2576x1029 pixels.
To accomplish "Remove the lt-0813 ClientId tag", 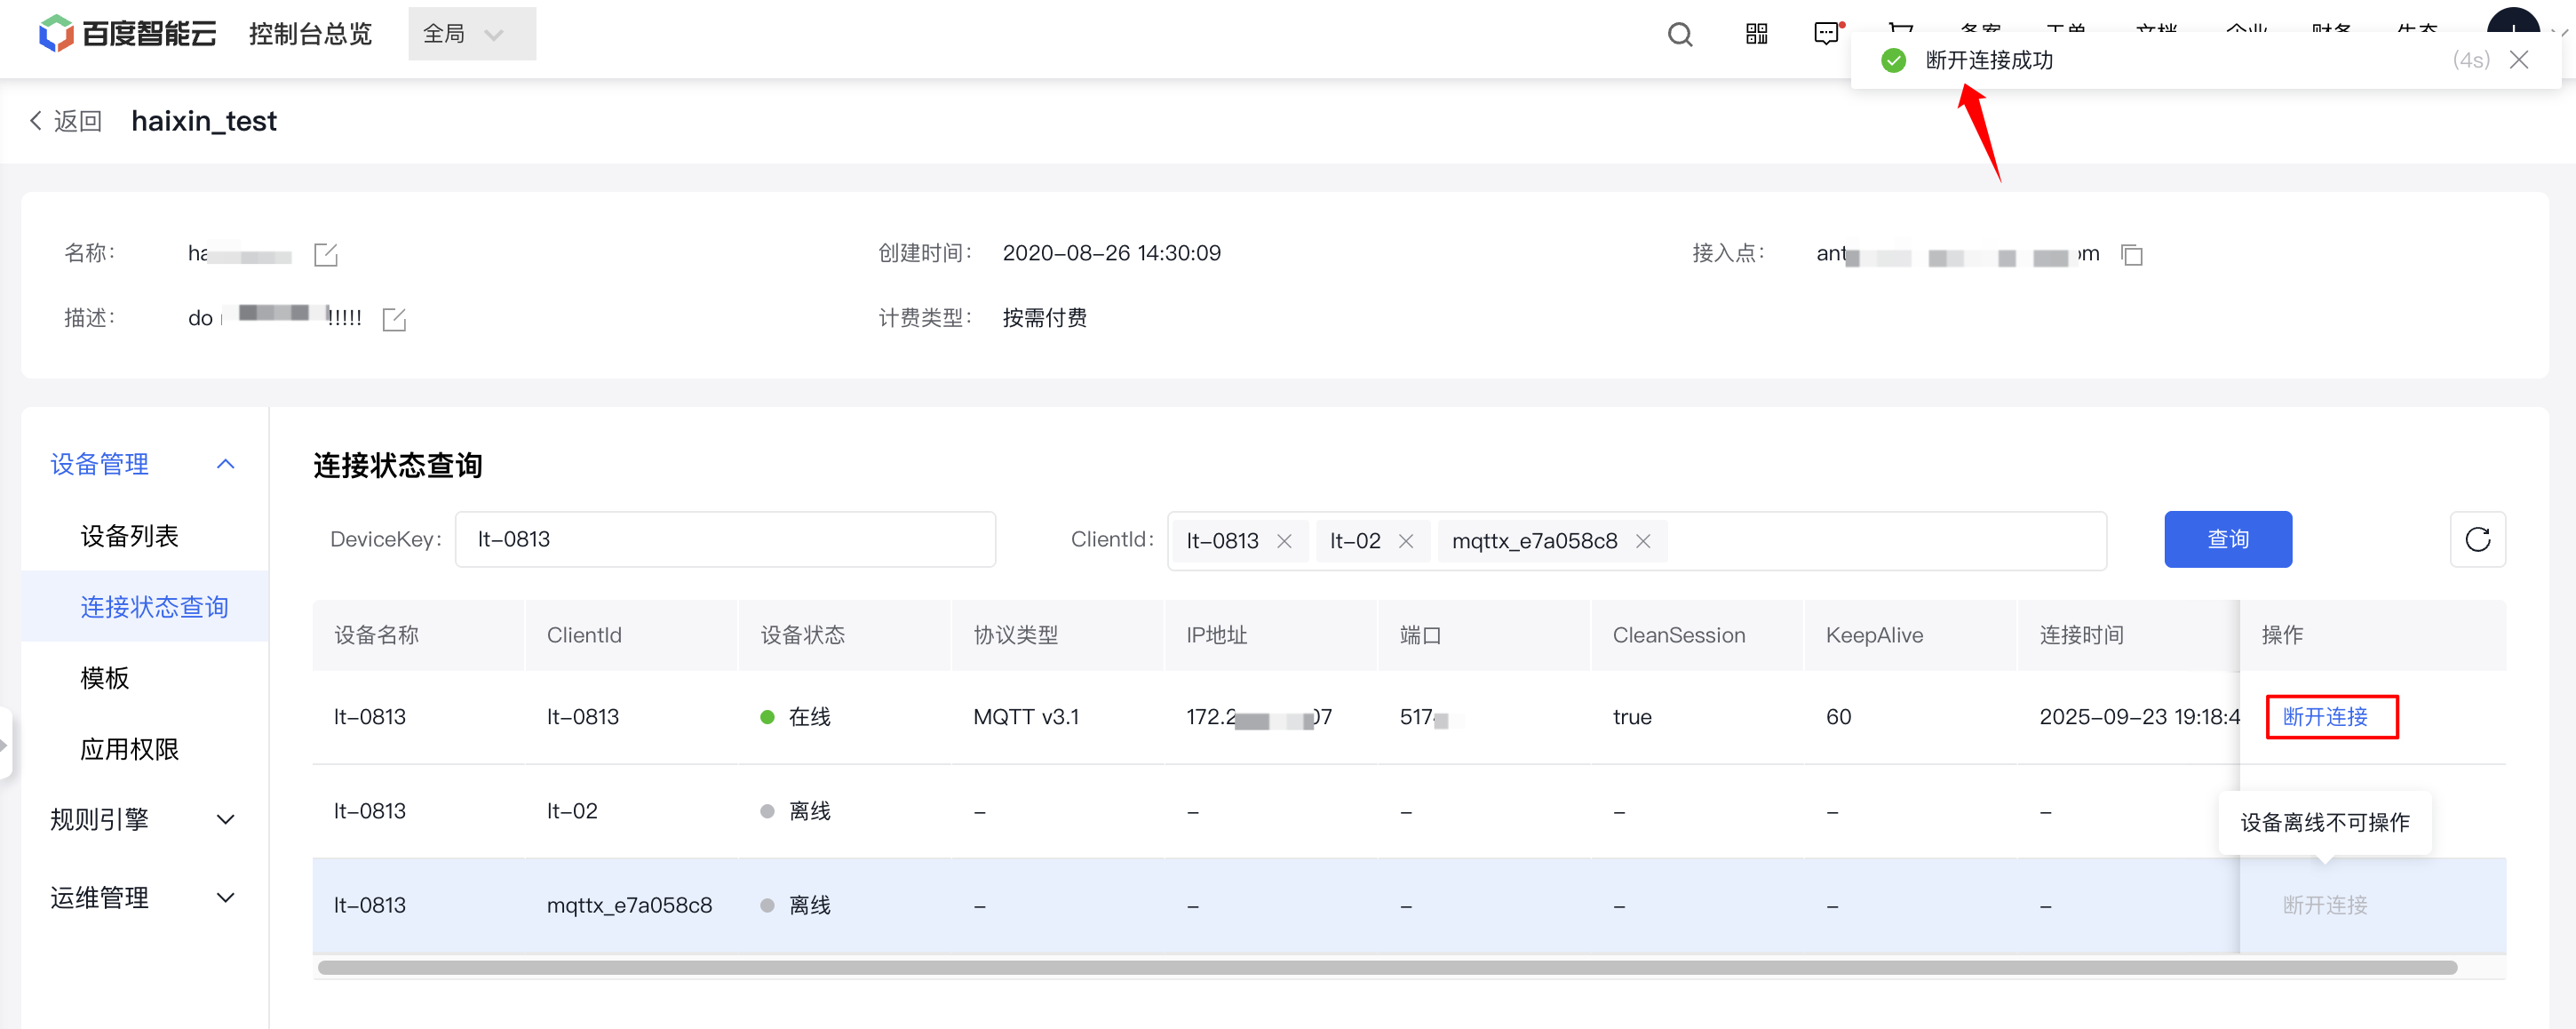I will point(1285,541).
